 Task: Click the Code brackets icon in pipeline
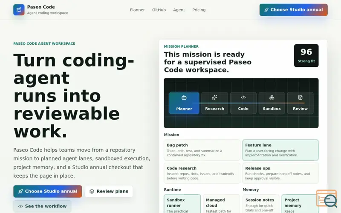pyautogui.click(x=243, y=98)
